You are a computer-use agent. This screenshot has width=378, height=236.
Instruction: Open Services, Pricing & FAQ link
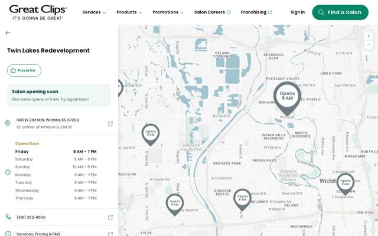tap(38, 234)
